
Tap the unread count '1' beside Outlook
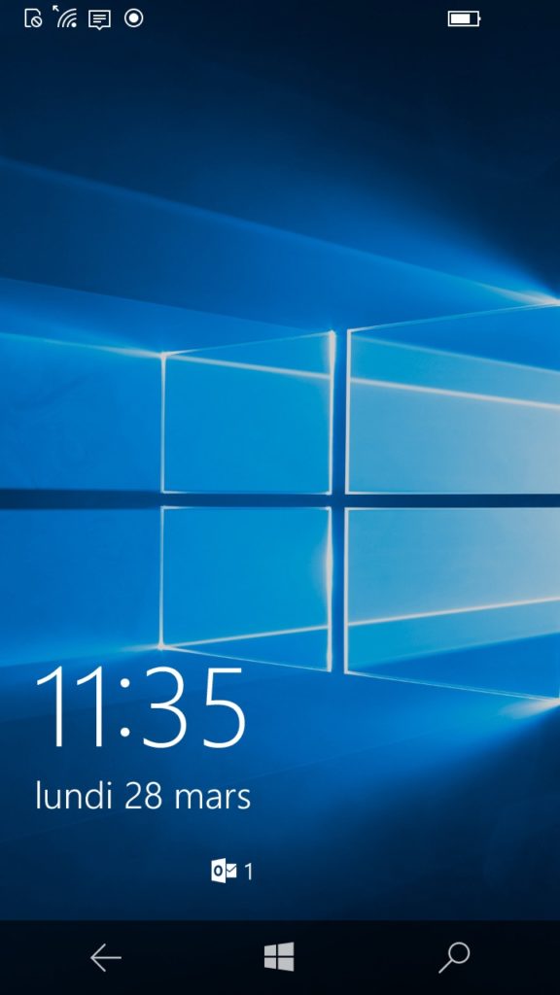(249, 872)
